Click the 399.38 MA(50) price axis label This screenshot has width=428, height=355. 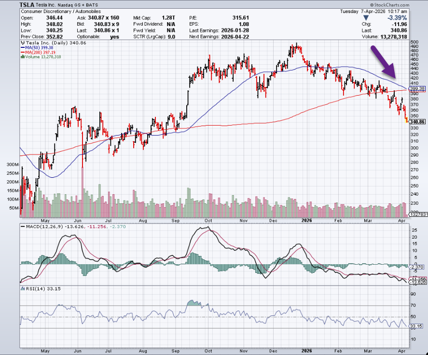[416, 89]
